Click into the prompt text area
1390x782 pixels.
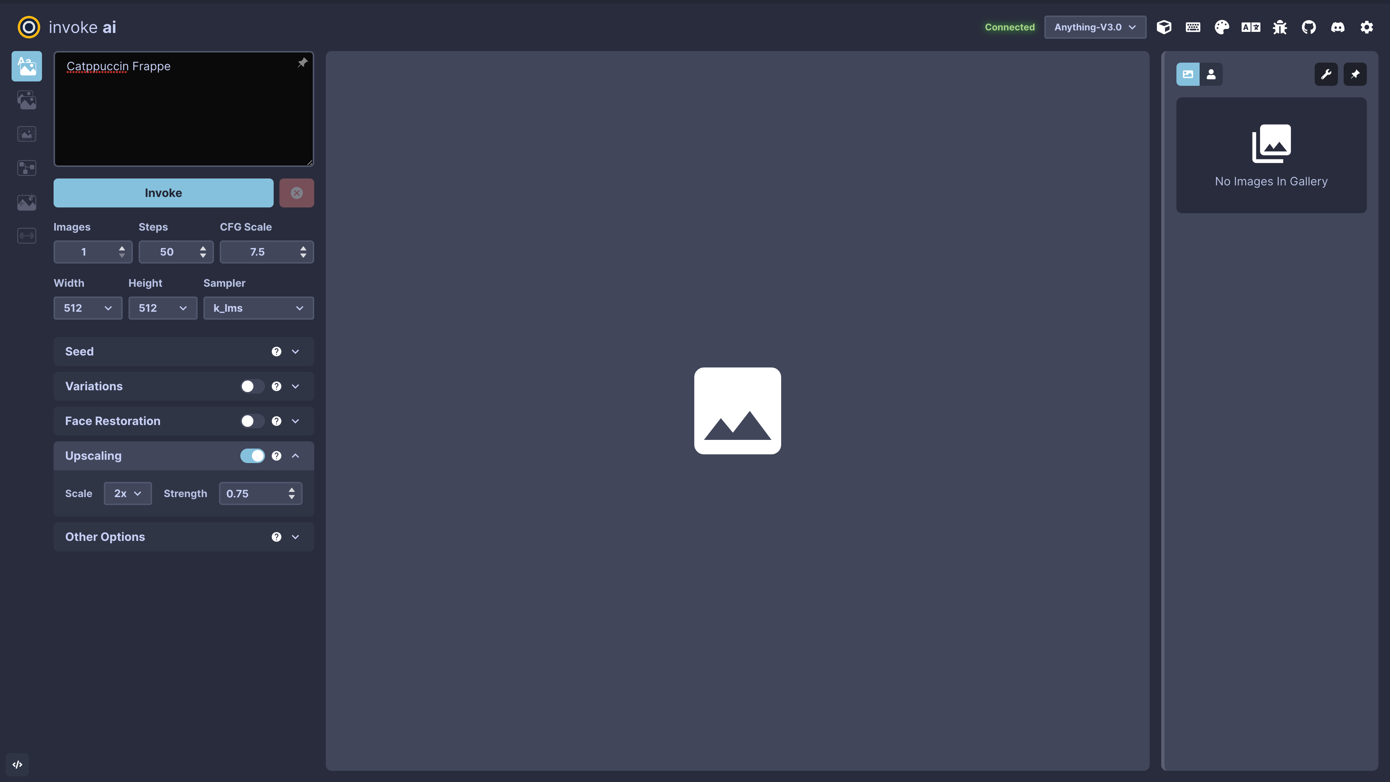click(184, 109)
